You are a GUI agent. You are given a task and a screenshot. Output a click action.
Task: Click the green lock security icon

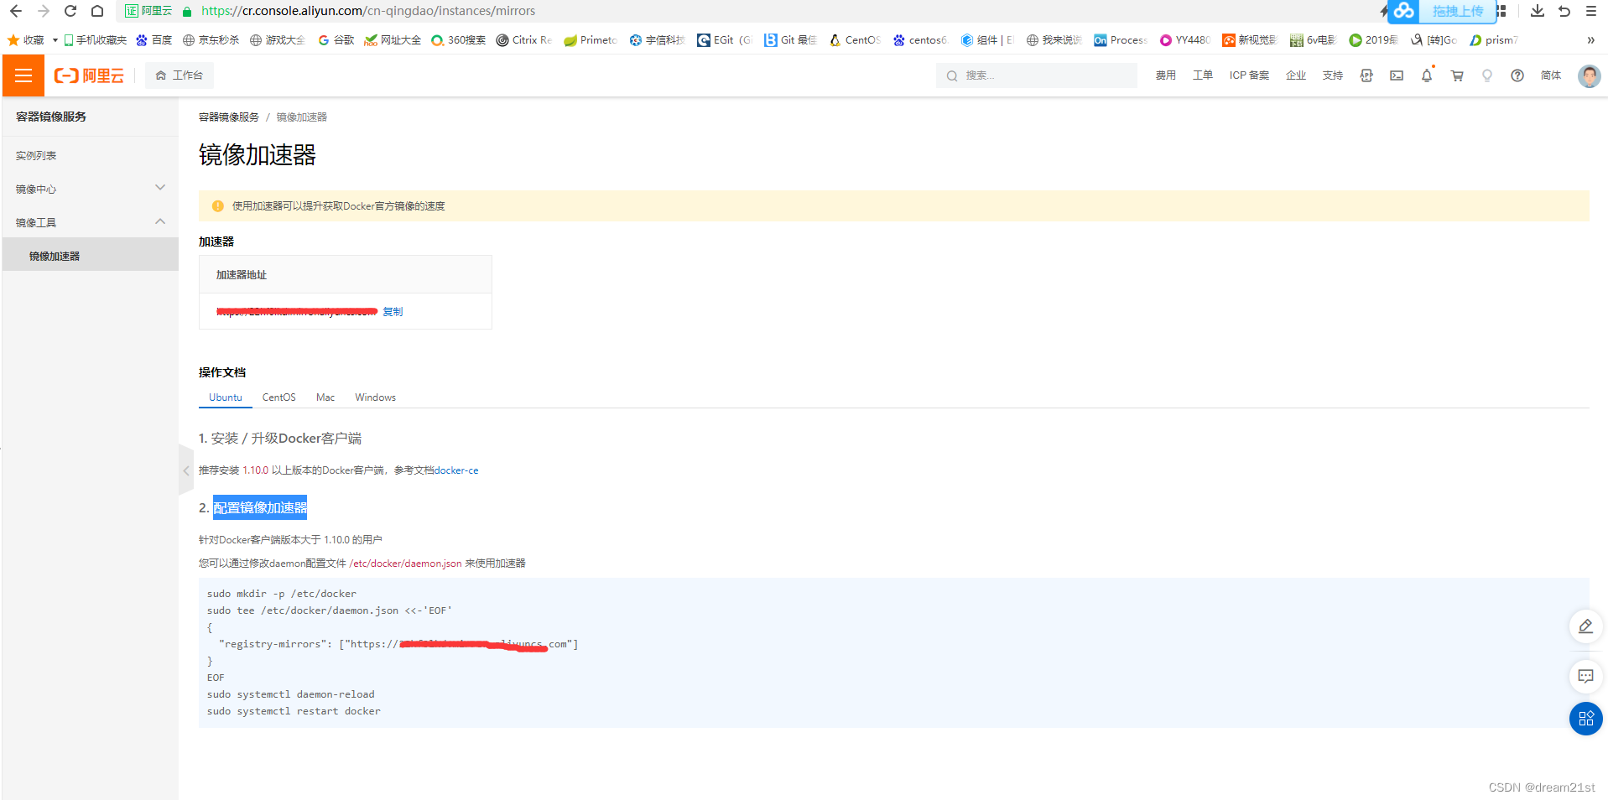[x=187, y=12]
